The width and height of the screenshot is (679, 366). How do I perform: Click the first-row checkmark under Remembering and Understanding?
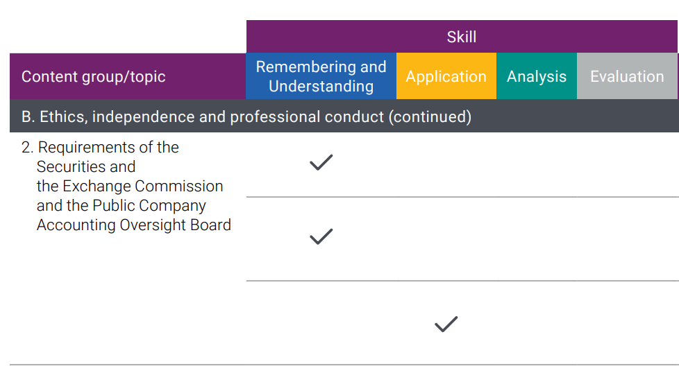pyautogui.click(x=321, y=162)
